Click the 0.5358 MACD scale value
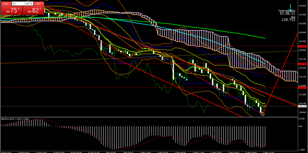 point(302,119)
